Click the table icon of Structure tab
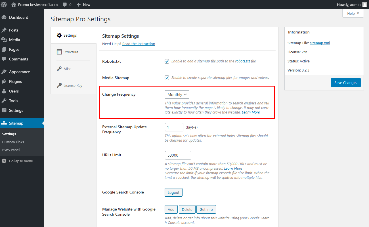The image size is (369, 227). [x=59, y=52]
